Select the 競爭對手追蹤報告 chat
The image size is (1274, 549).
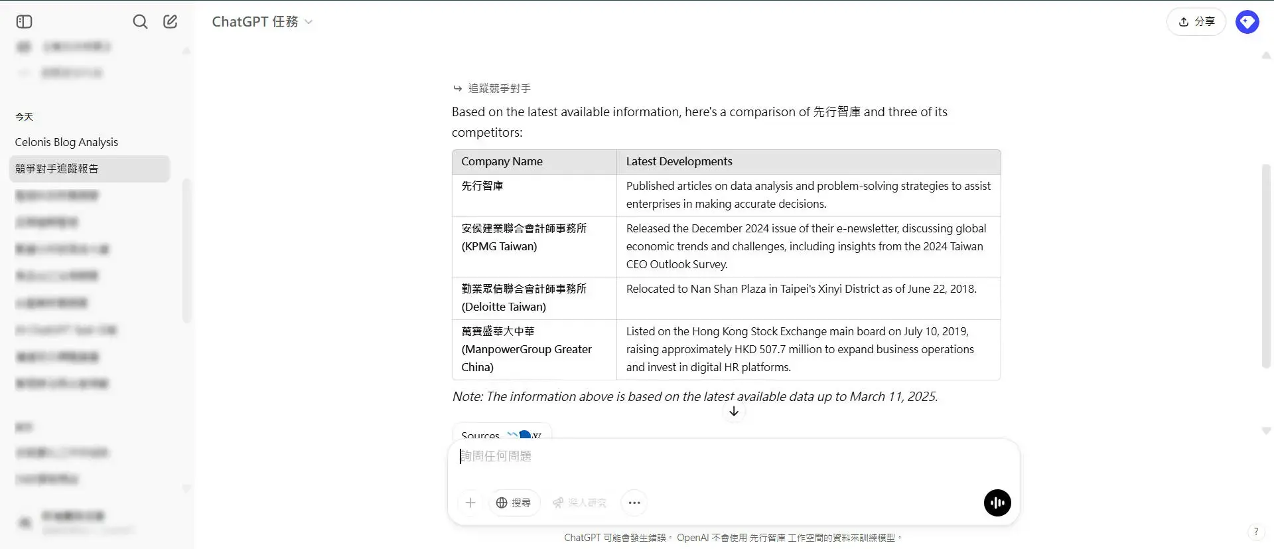click(x=90, y=169)
